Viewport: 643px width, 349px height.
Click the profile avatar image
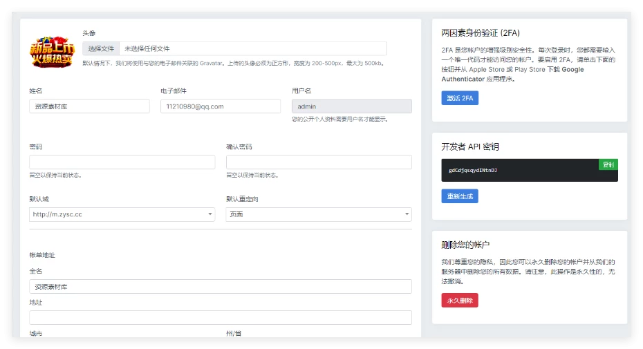(x=51, y=49)
